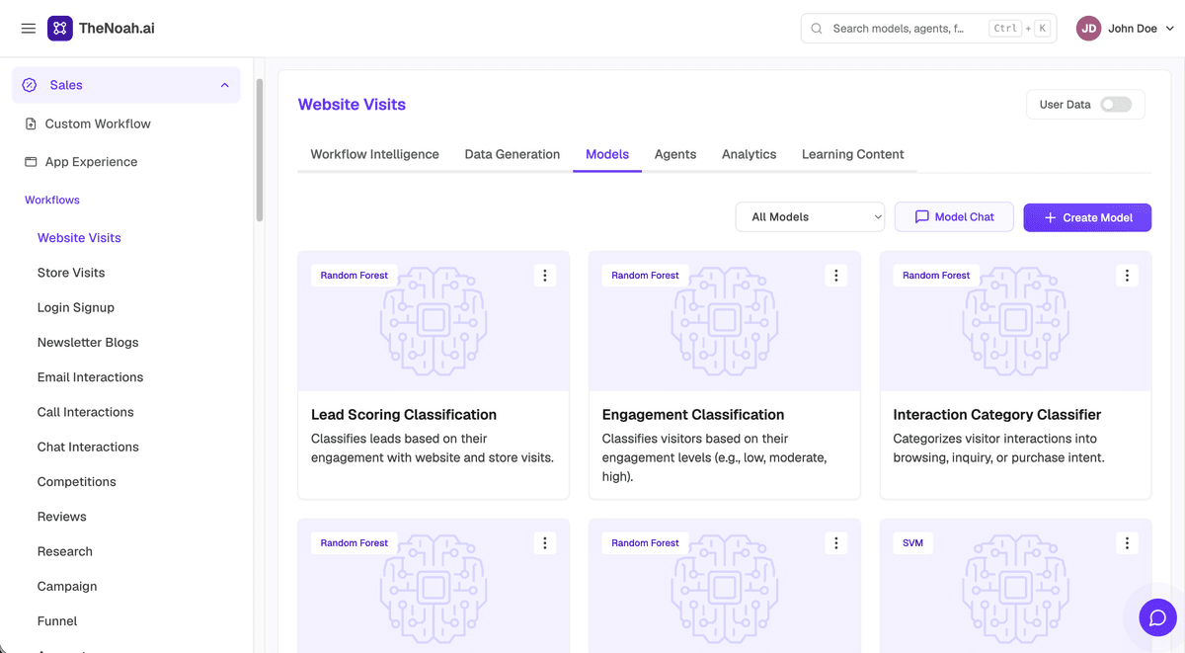The width and height of the screenshot is (1185, 653).
Task: Click the JD user avatar
Action: click(x=1088, y=29)
